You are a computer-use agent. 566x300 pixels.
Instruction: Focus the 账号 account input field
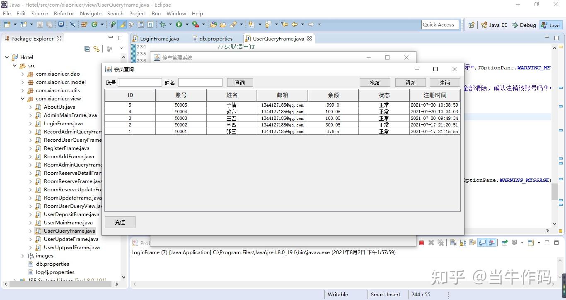[140, 83]
